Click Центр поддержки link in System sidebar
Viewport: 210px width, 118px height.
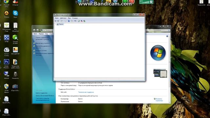tap(41, 93)
